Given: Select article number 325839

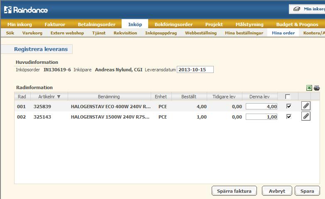Looking at the screenshot, I should click(x=42, y=107).
